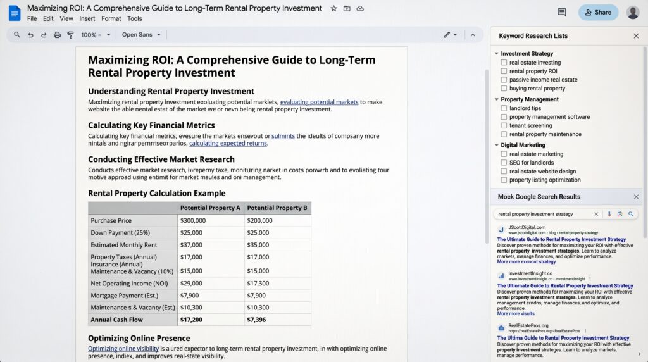
Task: Follow the Optimizing online visibility link
Action: pyautogui.click(x=123, y=349)
